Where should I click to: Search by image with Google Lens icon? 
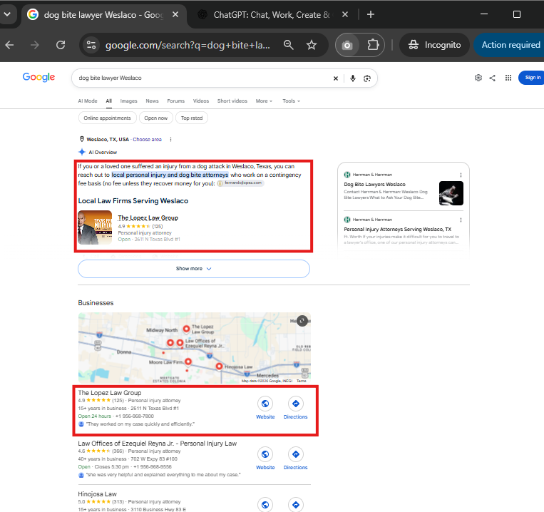click(367, 78)
